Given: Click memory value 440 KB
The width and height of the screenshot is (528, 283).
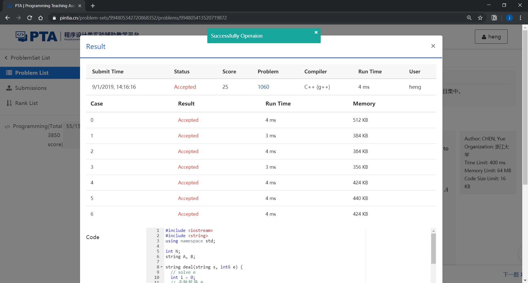Looking at the screenshot, I should [360, 198].
